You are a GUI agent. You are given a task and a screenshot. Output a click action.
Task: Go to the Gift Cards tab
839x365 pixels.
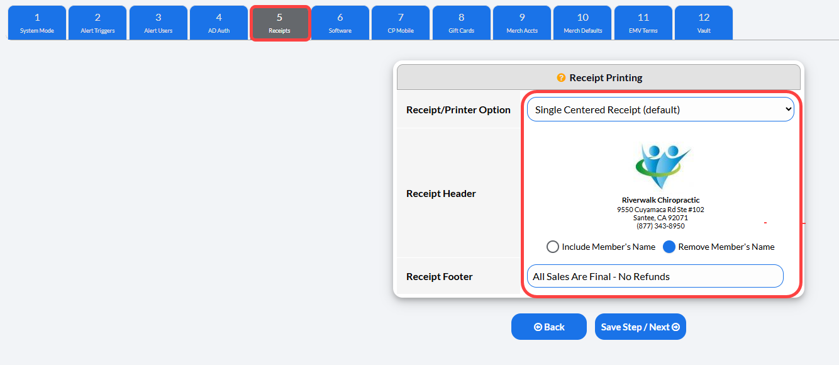click(x=462, y=23)
